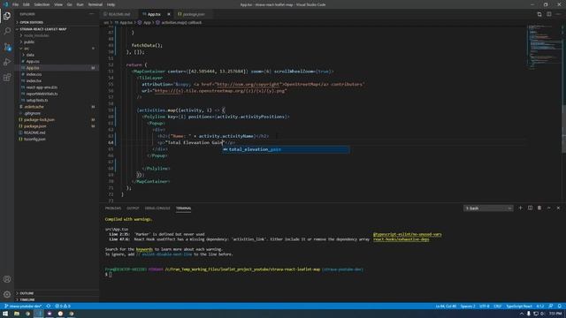Image resolution: width=566 pixels, height=318 pixels.
Task: Open tsconfig.json in the explorer
Action: [34, 139]
